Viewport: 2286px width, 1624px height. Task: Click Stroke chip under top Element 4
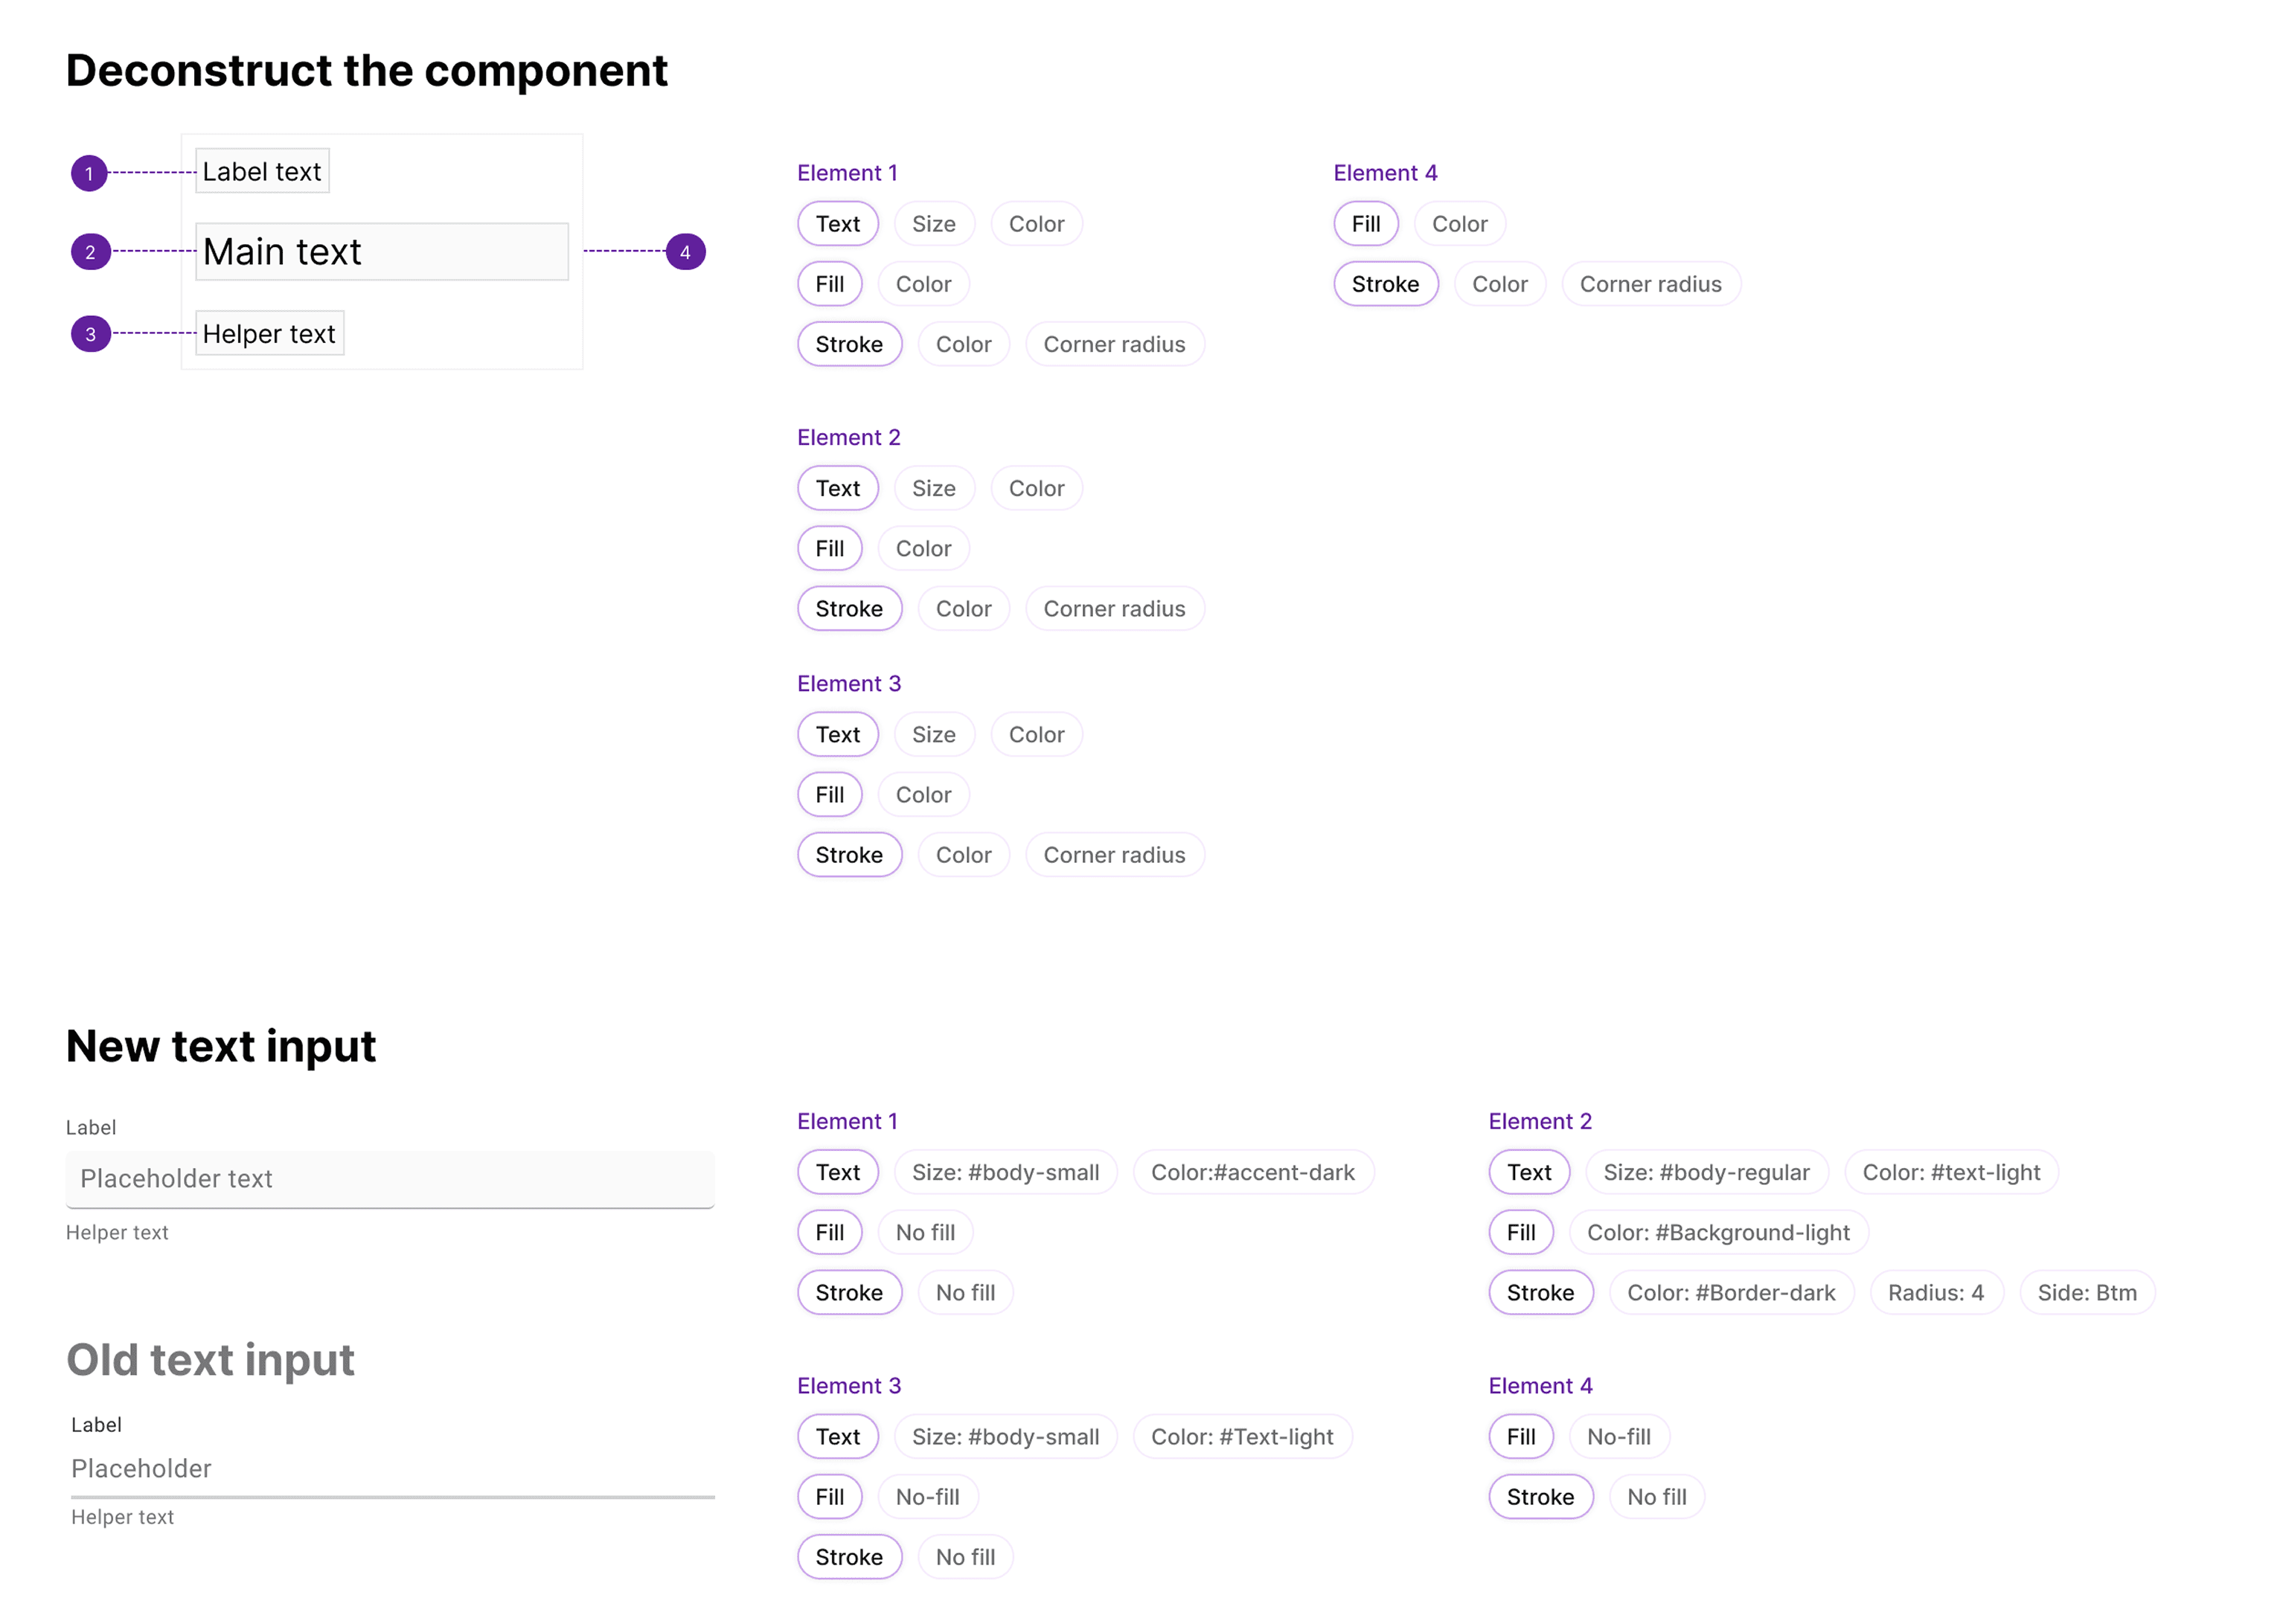pos(1385,284)
